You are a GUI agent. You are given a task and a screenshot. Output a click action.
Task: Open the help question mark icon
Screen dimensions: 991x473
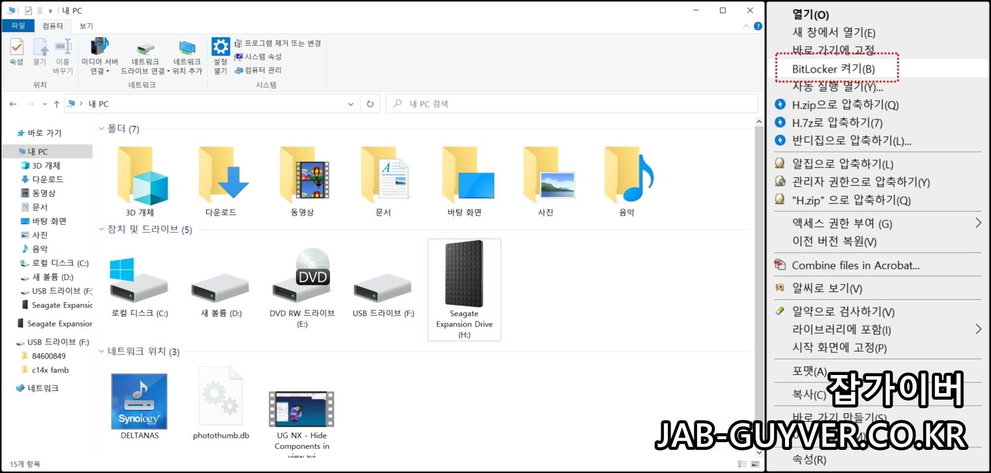tap(758, 26)
